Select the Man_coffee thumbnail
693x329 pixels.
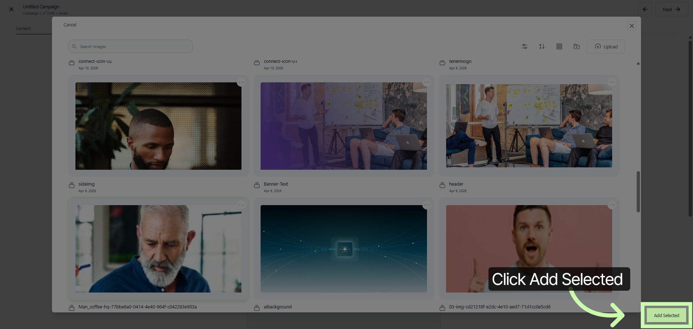tap(158, 249)
